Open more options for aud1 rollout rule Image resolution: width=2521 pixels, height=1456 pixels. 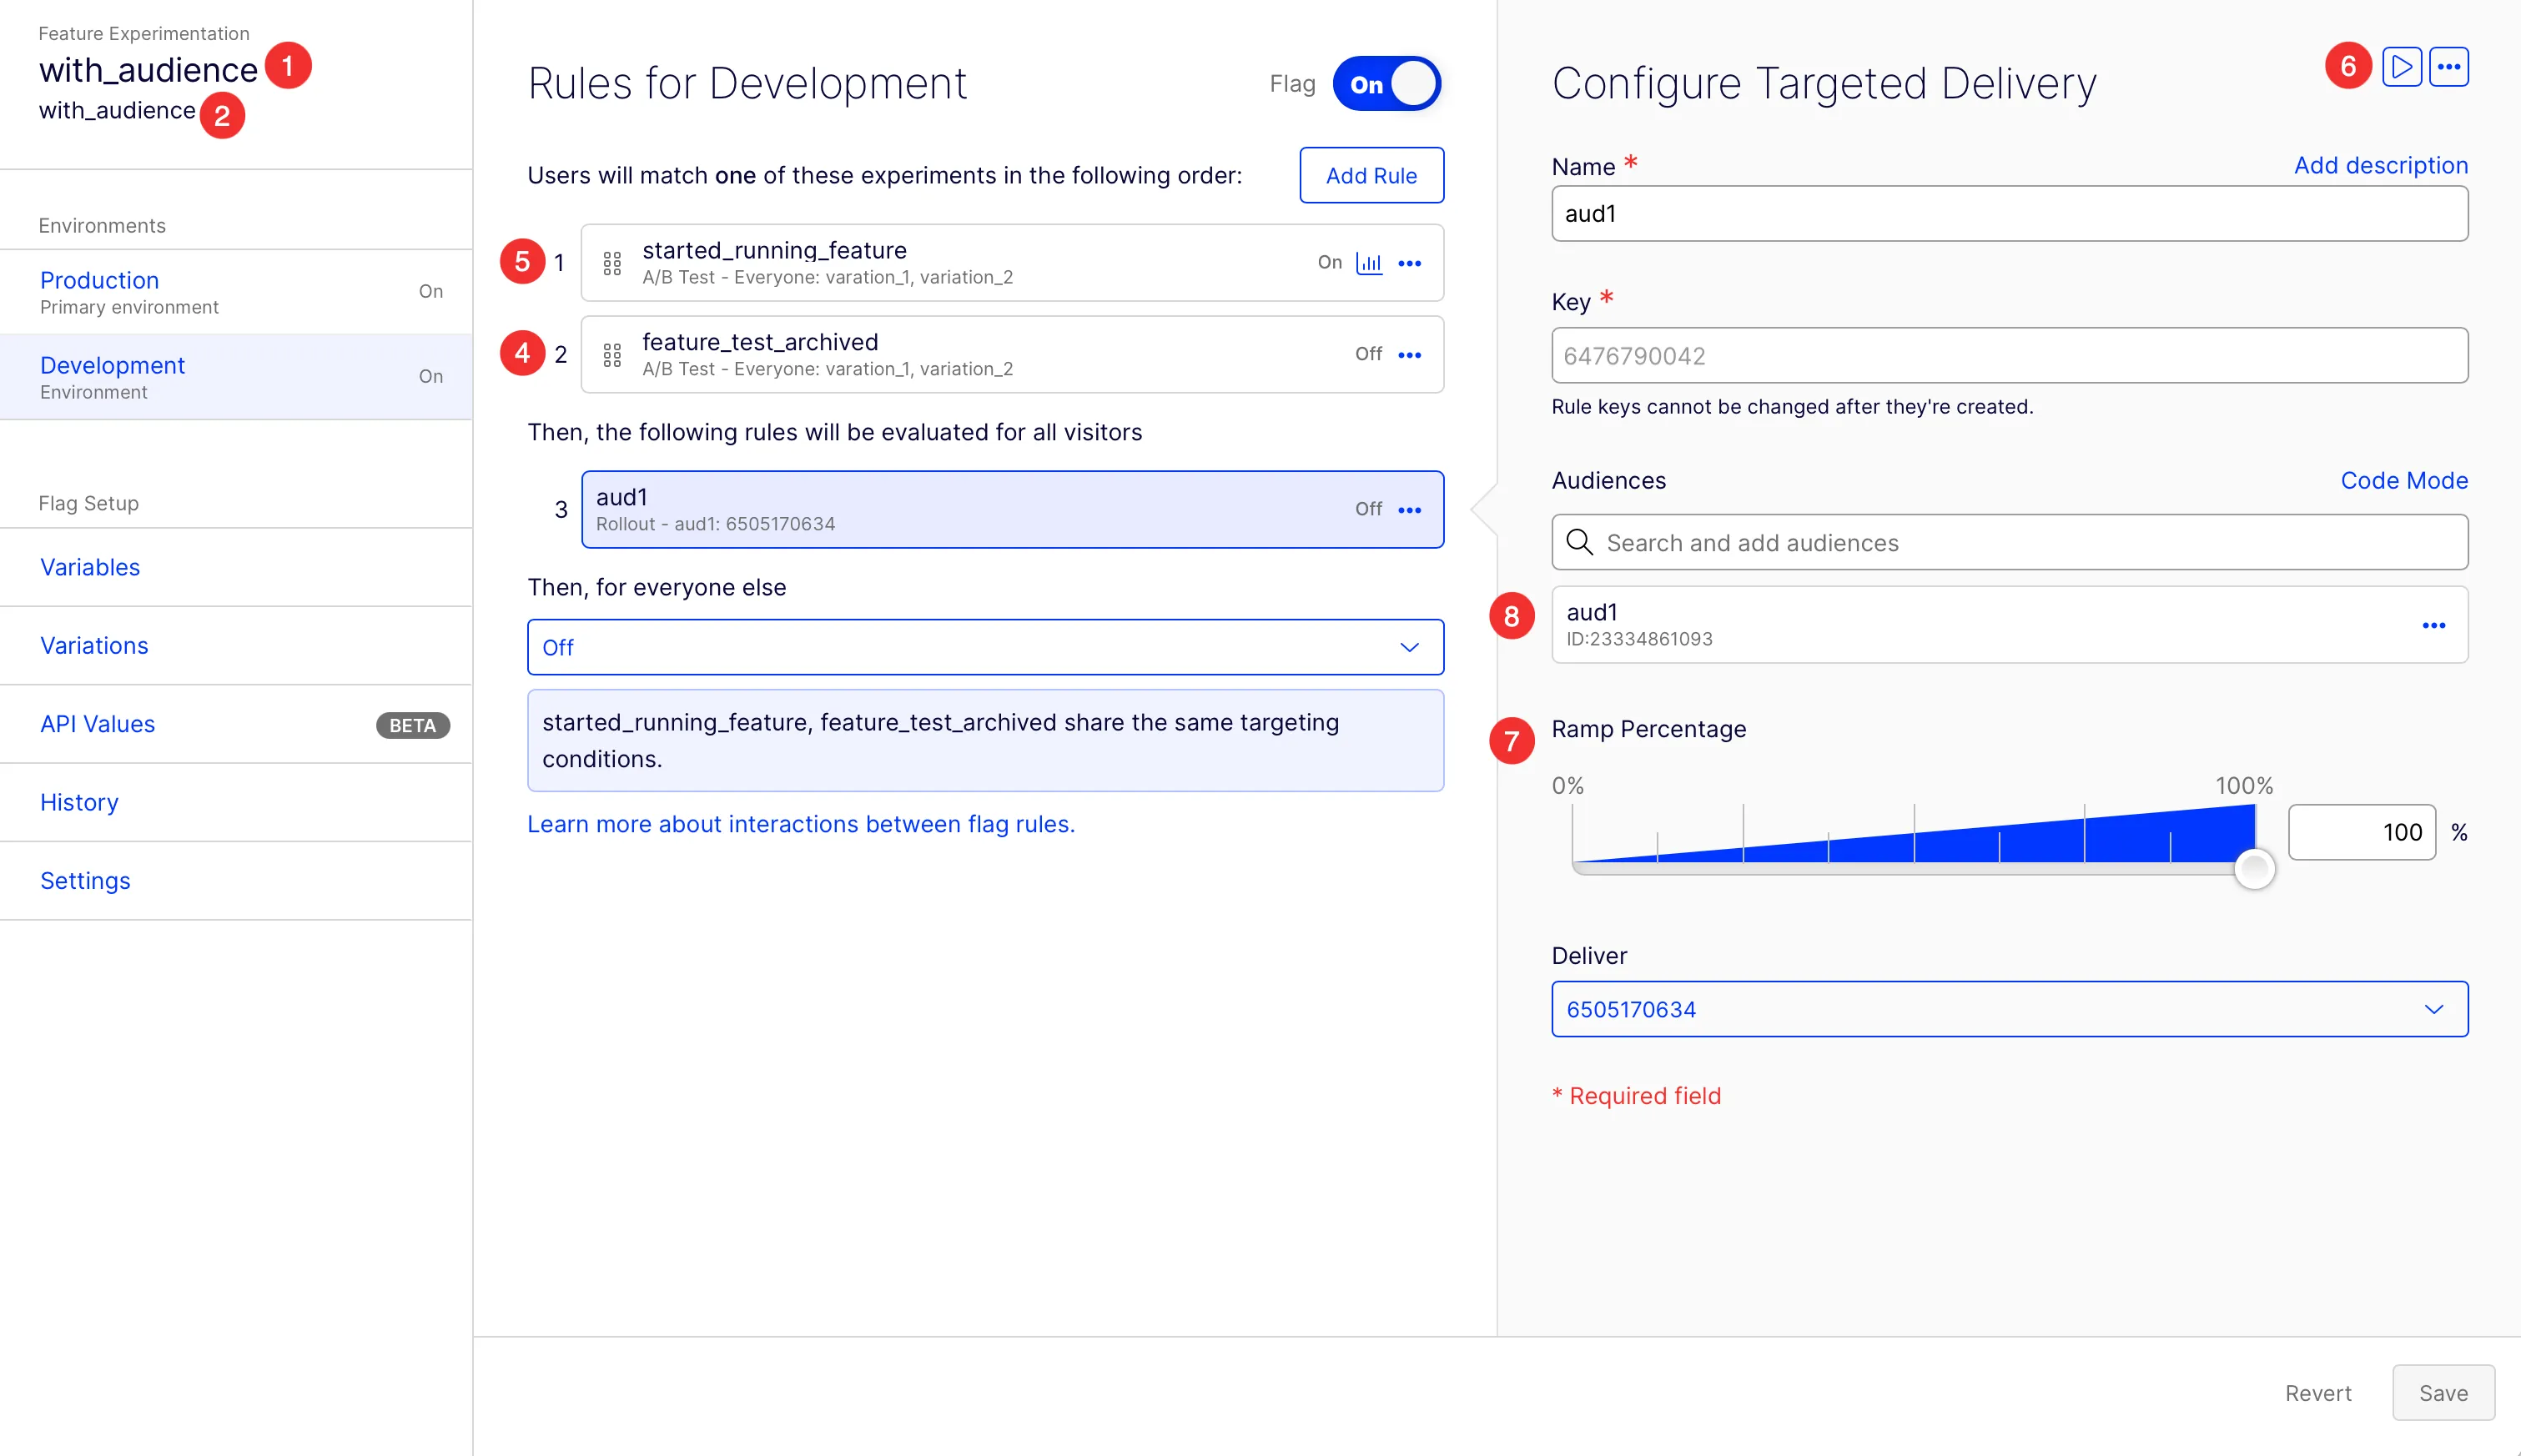click(x=1410, y=510)
